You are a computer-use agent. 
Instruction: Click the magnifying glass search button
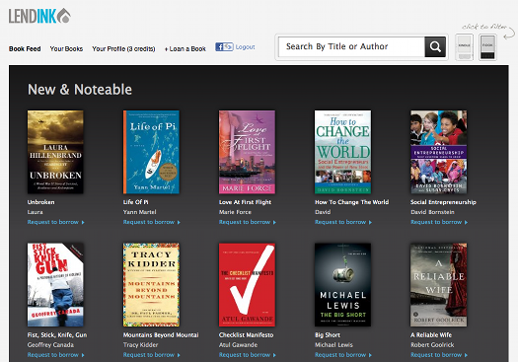[x=435, y=47]
